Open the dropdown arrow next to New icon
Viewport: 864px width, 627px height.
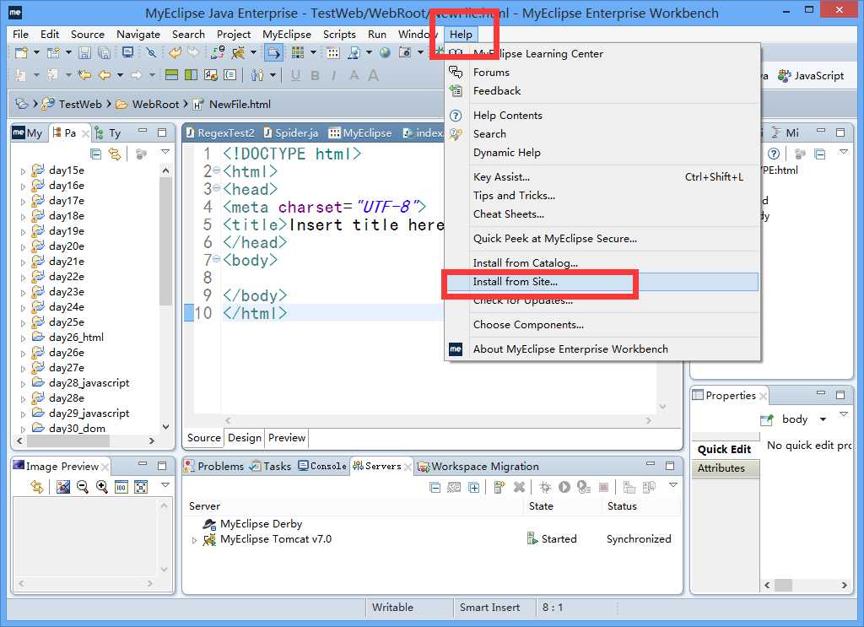(36, 53)
